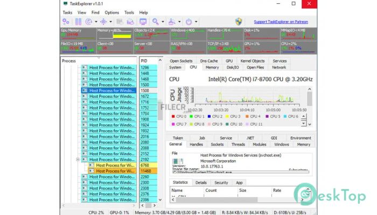Pause refreshing with the pause toolbar icon
Image resolution: width=377 pixels, height=215 pixels.
[78, 21]
